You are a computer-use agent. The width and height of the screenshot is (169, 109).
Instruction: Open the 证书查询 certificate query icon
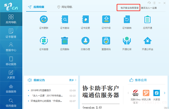[65, 19]
